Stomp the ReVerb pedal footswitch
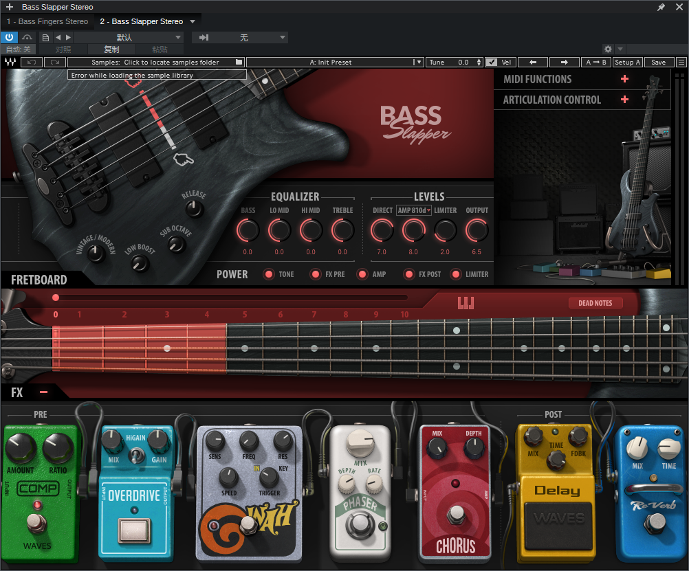689x571 pixels. pos(655,522)
